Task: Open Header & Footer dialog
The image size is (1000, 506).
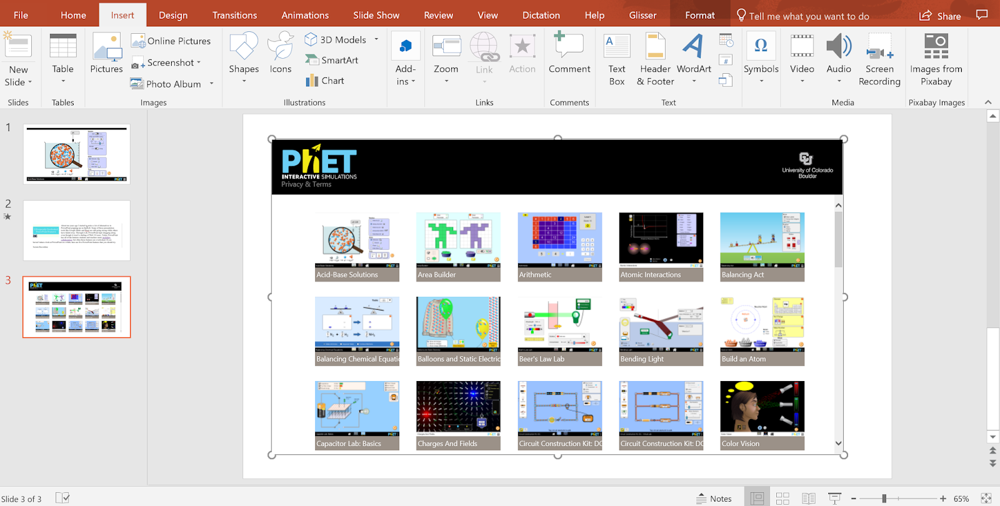Action: [x=655, y=59]
